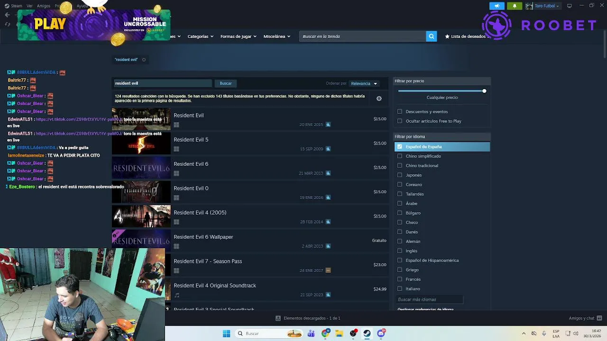The image size is (607, 341).
Task: Open Lista de deseados link
Action: coord(469,36)
